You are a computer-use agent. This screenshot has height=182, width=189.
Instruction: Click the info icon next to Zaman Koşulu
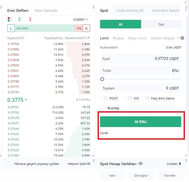[x=182, y=38]
